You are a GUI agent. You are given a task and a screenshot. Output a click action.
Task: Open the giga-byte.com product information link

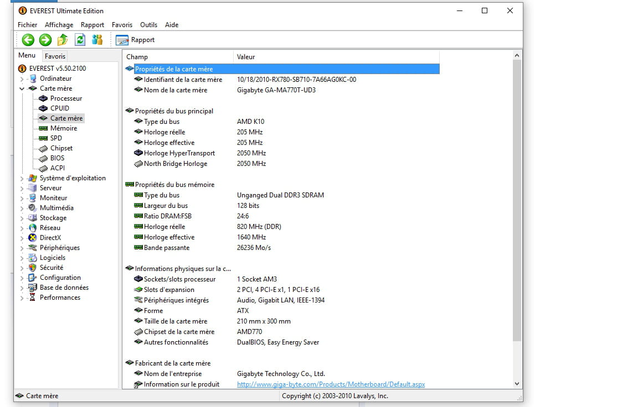pos(331,384)
